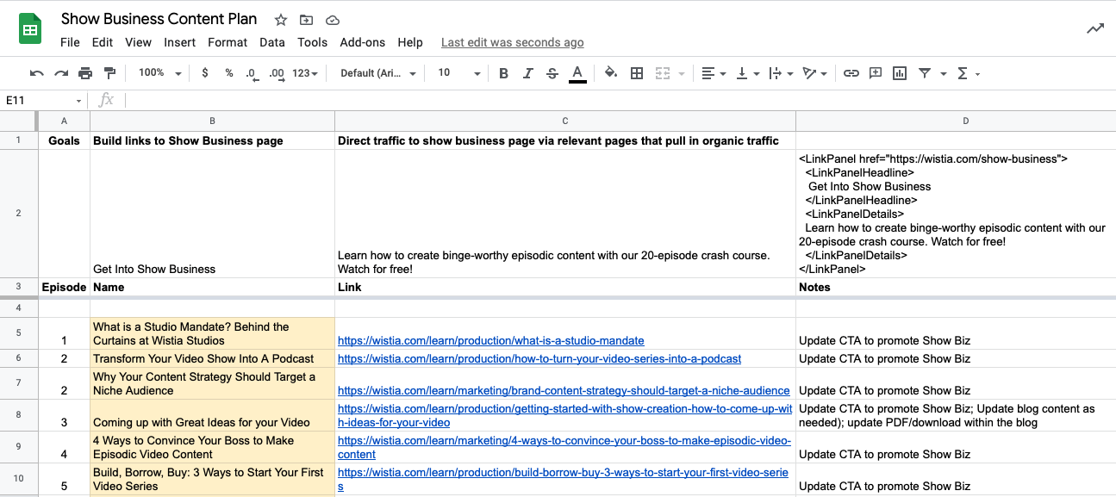Open the borders options

637,73
